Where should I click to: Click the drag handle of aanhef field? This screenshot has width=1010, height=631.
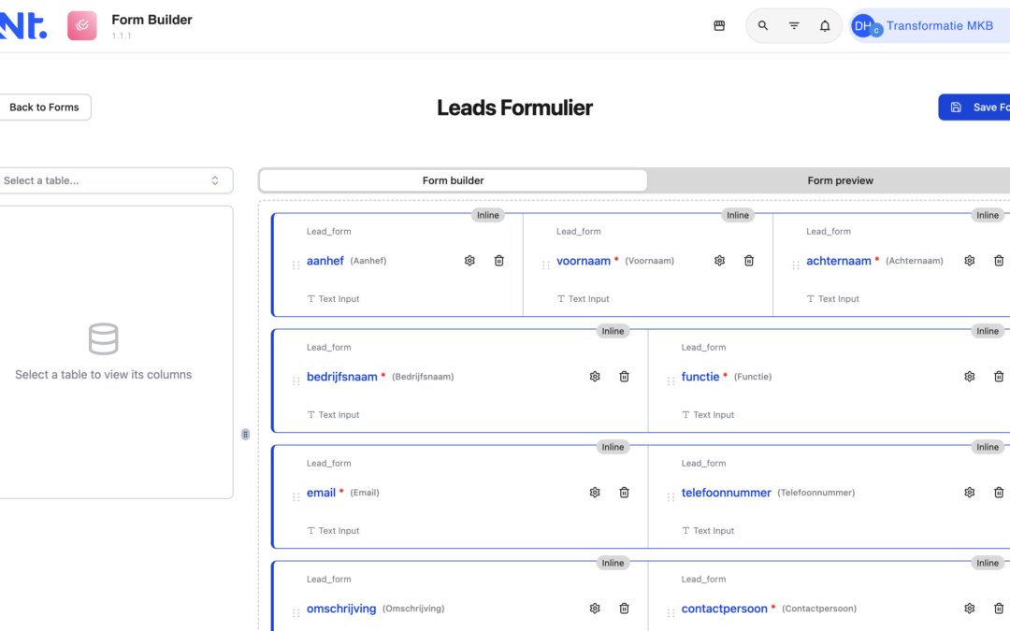click(296, 265)
